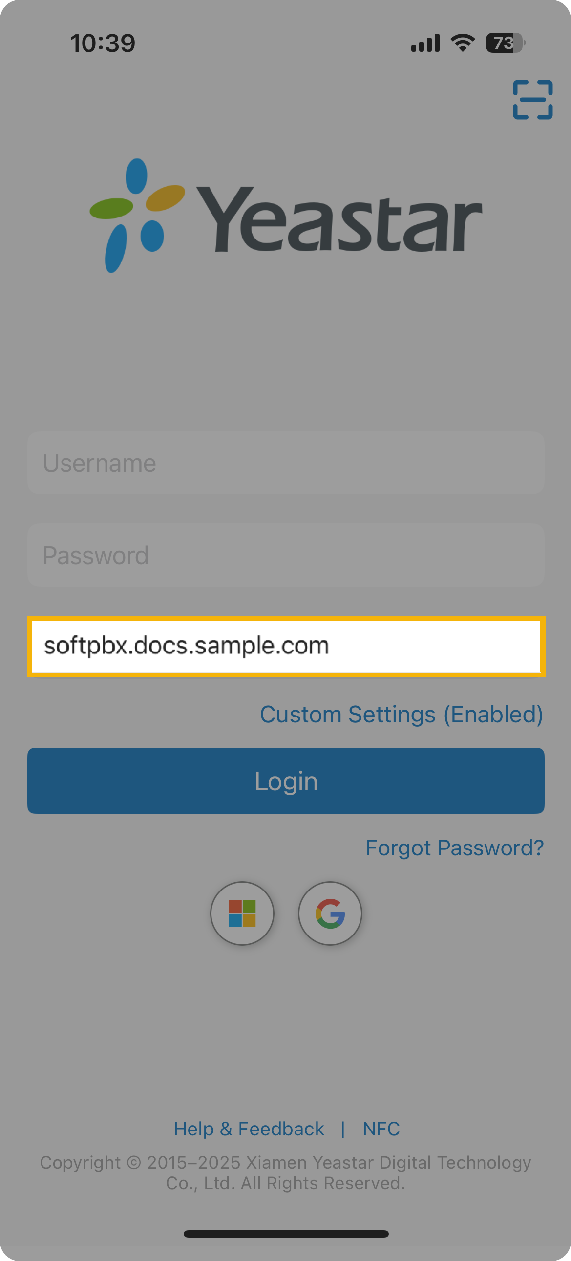Tap the 10:39 clock in status bar
This screenshot has height=1261, width=571.
coord(103,43)
